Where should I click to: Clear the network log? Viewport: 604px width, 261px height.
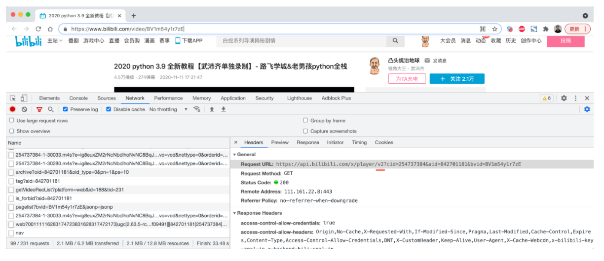tap(24, 109)
